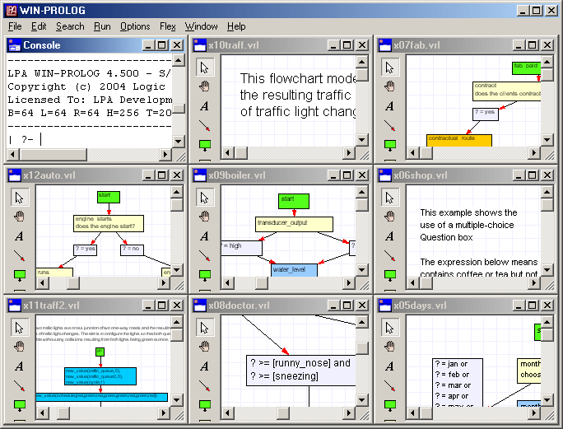Open the Flex menu

pyautogui.click(x=168, y=26)
